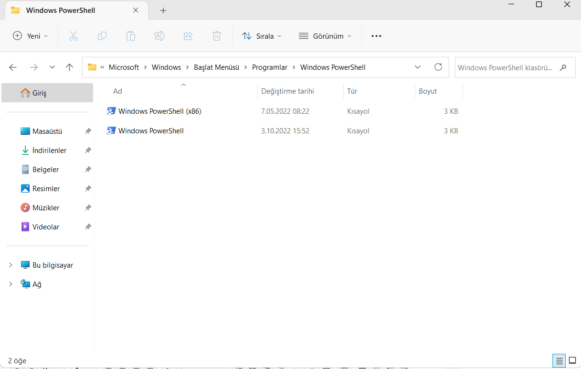Maximize the File Explorer window
The width and height of the screenshot is (581, 369).
[539, 5]
